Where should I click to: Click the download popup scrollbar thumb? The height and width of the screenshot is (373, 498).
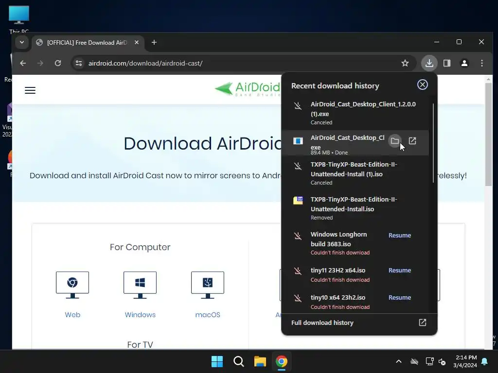tap(433, 143)
